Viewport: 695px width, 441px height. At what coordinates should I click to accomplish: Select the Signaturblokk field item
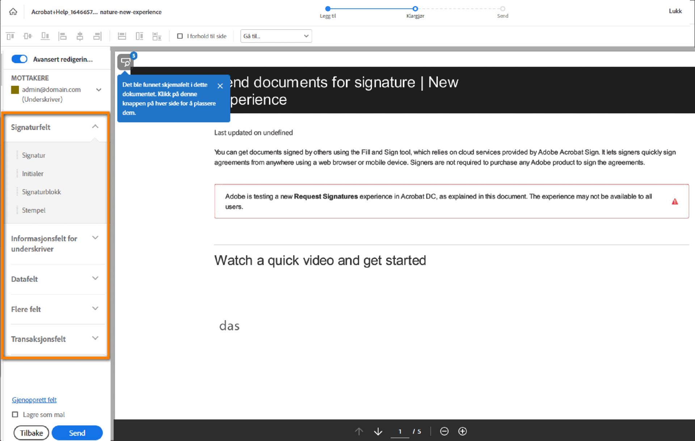(41, 192)
